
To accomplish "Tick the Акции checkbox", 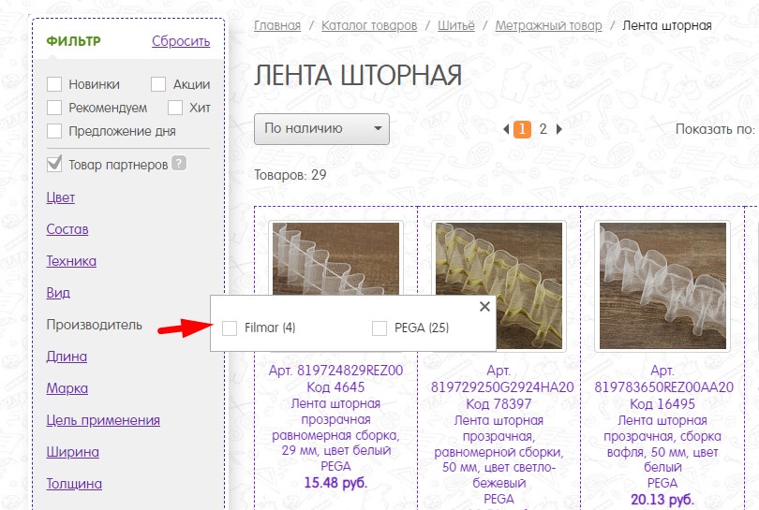I will coord(158,84).
